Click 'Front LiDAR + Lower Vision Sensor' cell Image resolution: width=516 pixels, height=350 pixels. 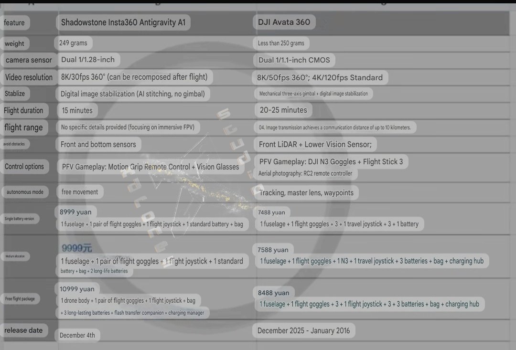315,144
